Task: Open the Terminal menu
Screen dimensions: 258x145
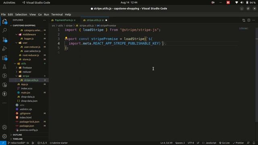Action: (x=57, y=14)
